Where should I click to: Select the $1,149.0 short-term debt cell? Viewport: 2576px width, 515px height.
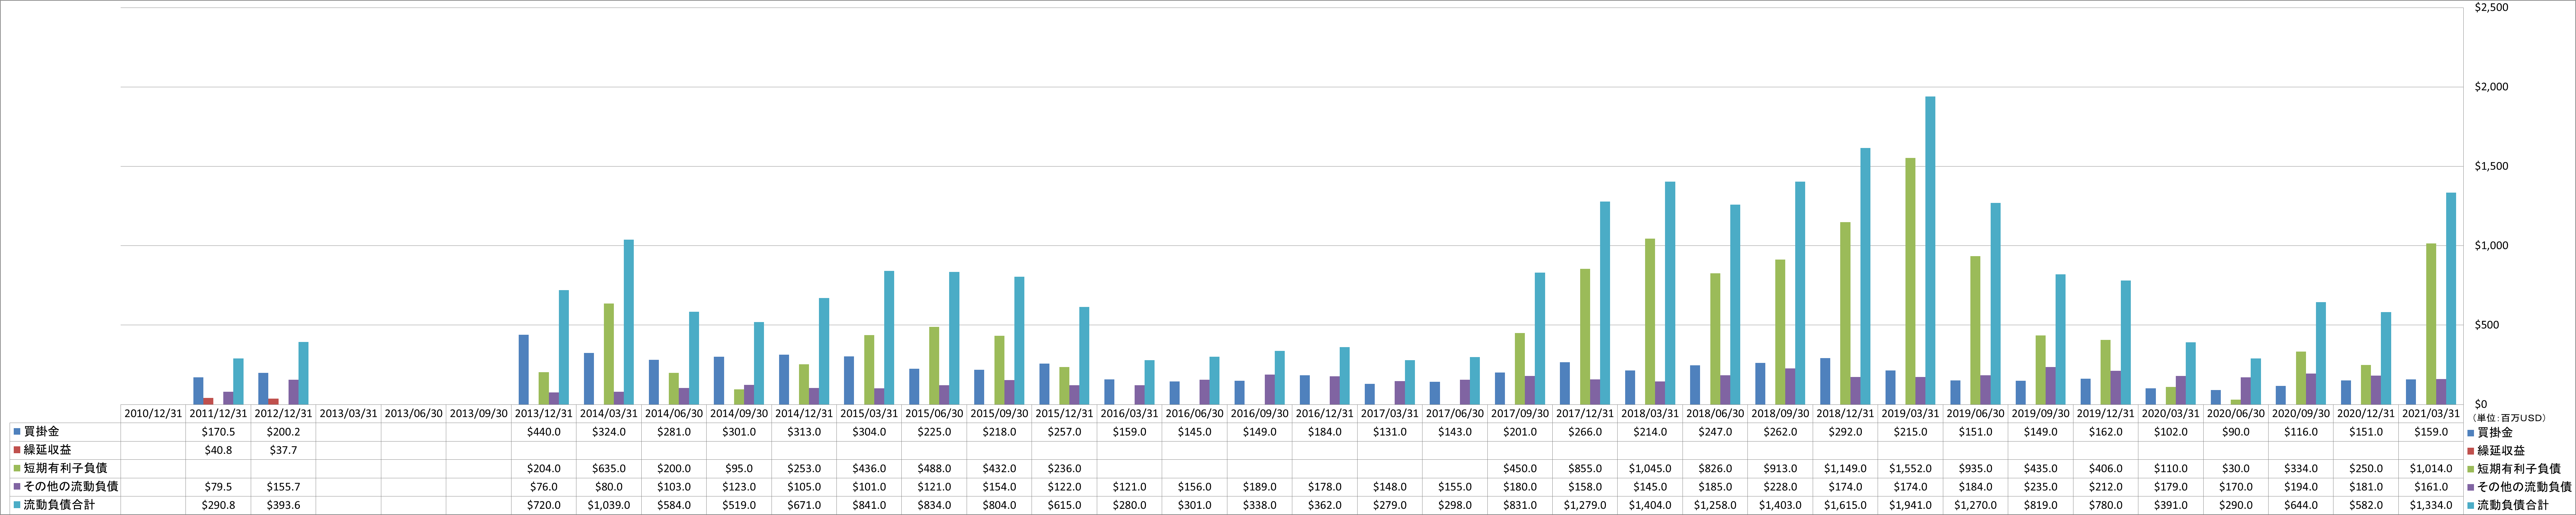1845,468
